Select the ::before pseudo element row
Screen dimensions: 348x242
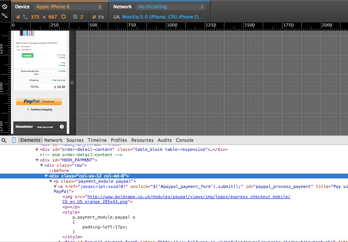[x=59, y=171]
